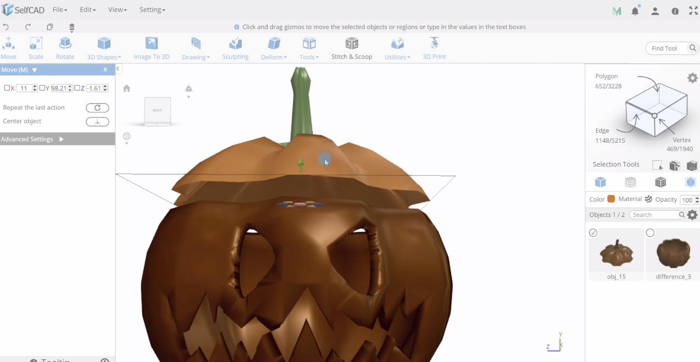The height and width of the screenshot is (362, 700).
Task: Open the View menu
Action: pos(118,10)
